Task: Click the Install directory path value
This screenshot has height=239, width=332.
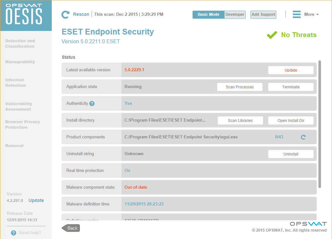Action: [165, 120]
